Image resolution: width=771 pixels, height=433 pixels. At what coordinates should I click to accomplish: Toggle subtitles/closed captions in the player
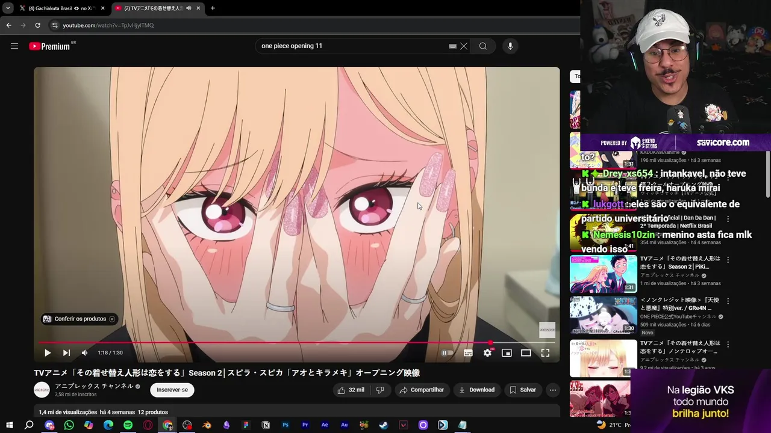click(x=468, y=353)
